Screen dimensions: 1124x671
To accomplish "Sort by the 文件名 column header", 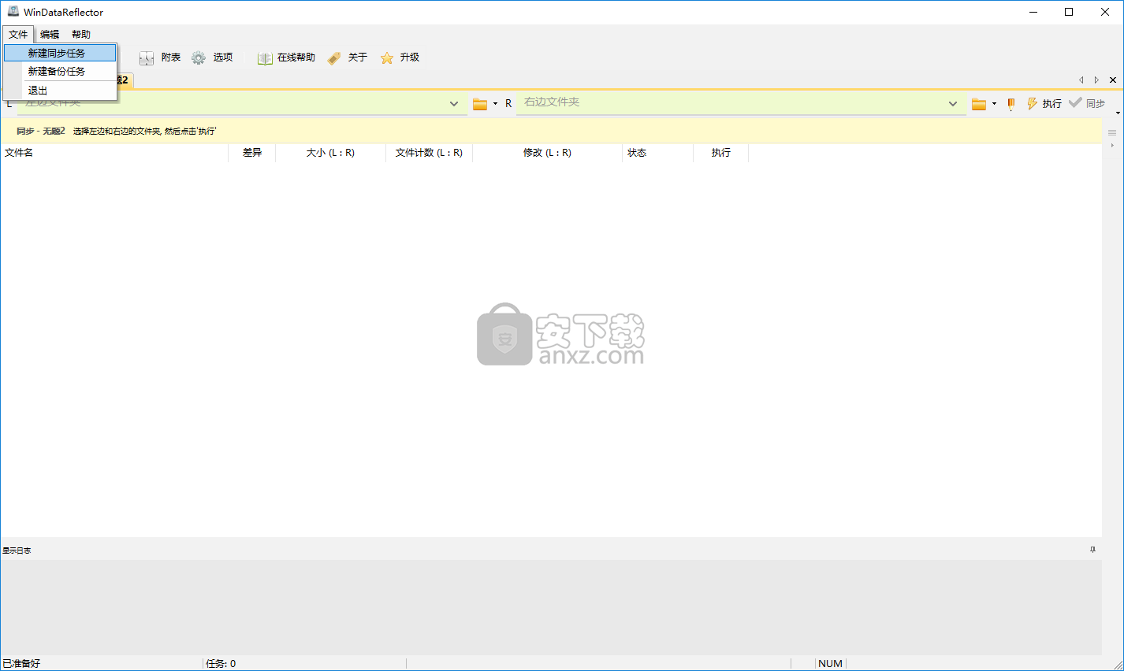I will (x=114, y=153).
